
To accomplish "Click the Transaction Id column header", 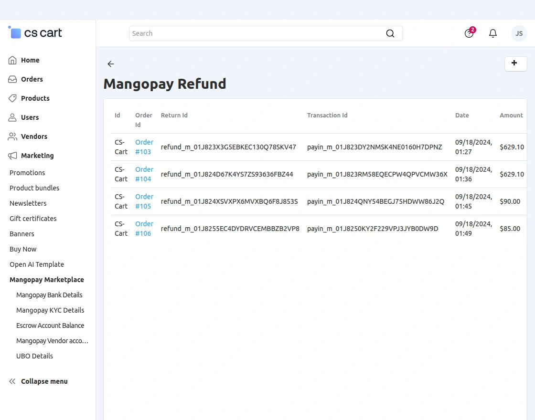I will pyautogui.click(x=327, y=115).
